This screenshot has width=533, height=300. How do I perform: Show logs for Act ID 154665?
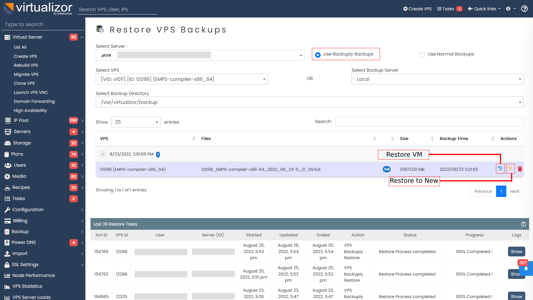[516, 296]
